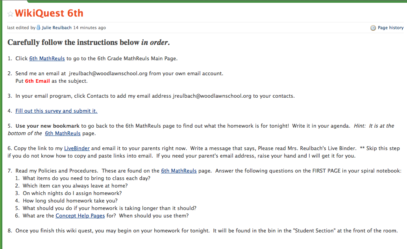Click the italic hint text in step 5
The height and width of the screenshot is (249, 407).
point(377,126)
